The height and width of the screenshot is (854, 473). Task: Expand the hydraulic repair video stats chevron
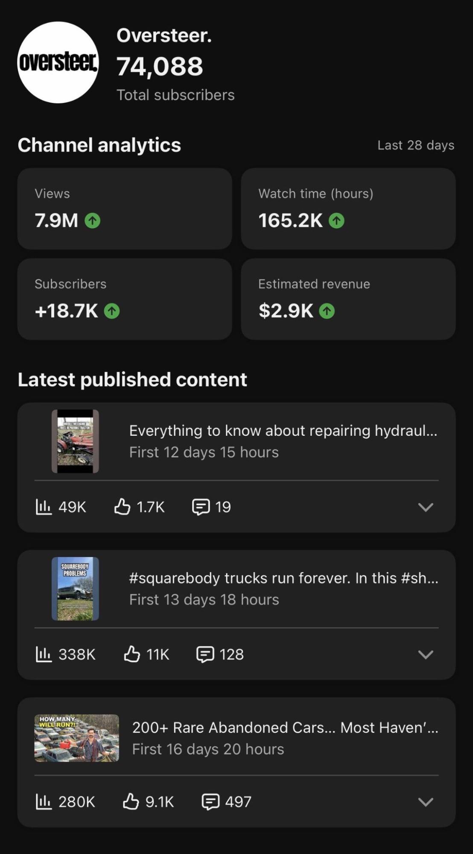[x=426, y=507]
